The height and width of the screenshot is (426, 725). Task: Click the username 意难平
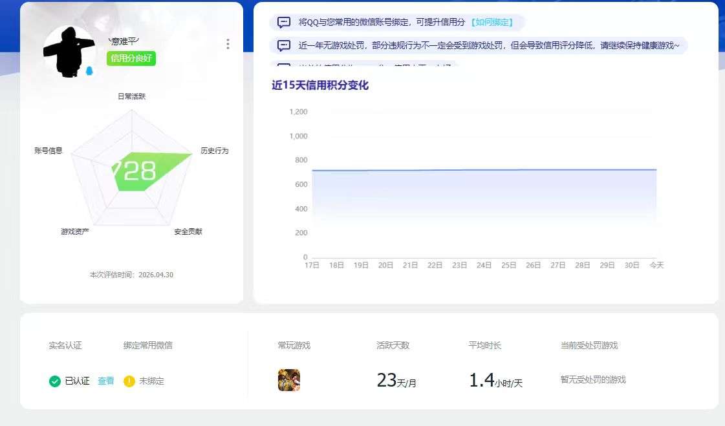tap(124, 41)
